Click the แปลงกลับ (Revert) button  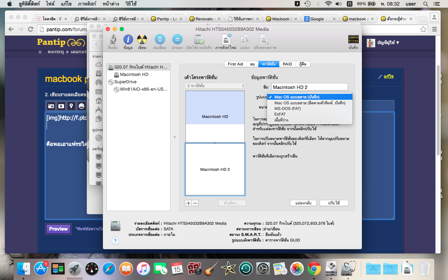[x=303, y=203]
